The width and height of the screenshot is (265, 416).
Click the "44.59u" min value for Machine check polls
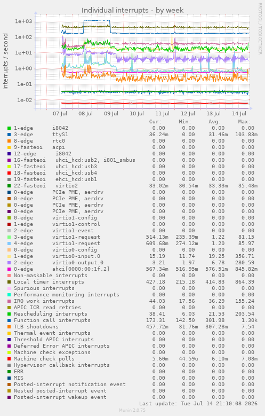pos(188,359)
